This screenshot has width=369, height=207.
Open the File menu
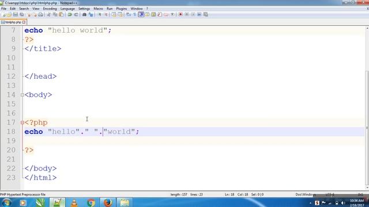(4, 9)
